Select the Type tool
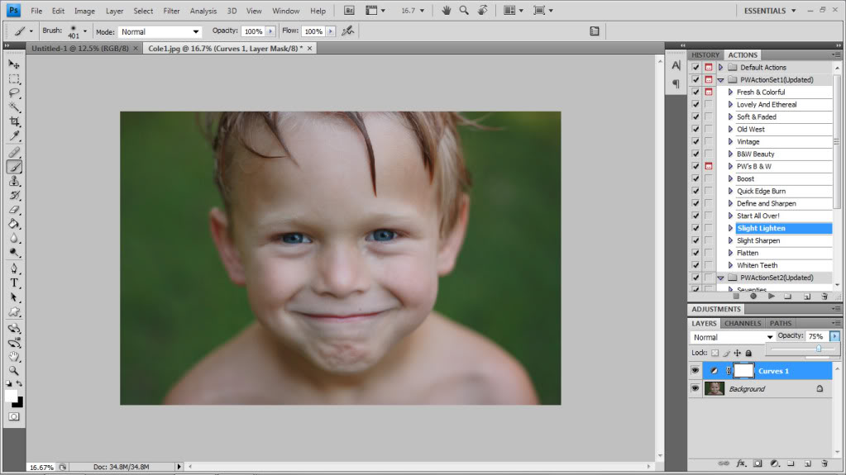The width and height of the screenshot is (846, 475). click(x=14, y=283)
